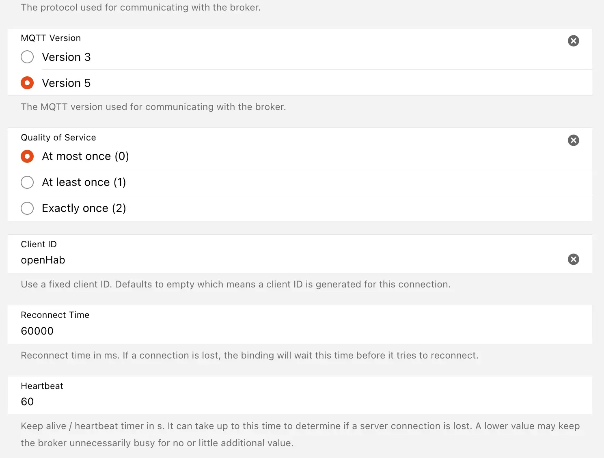604x458 pixels.
Task: Select the Version 3 radio button
Action: click(27, 57)
